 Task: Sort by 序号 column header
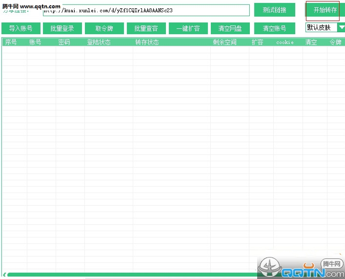[x=11, y=42]
